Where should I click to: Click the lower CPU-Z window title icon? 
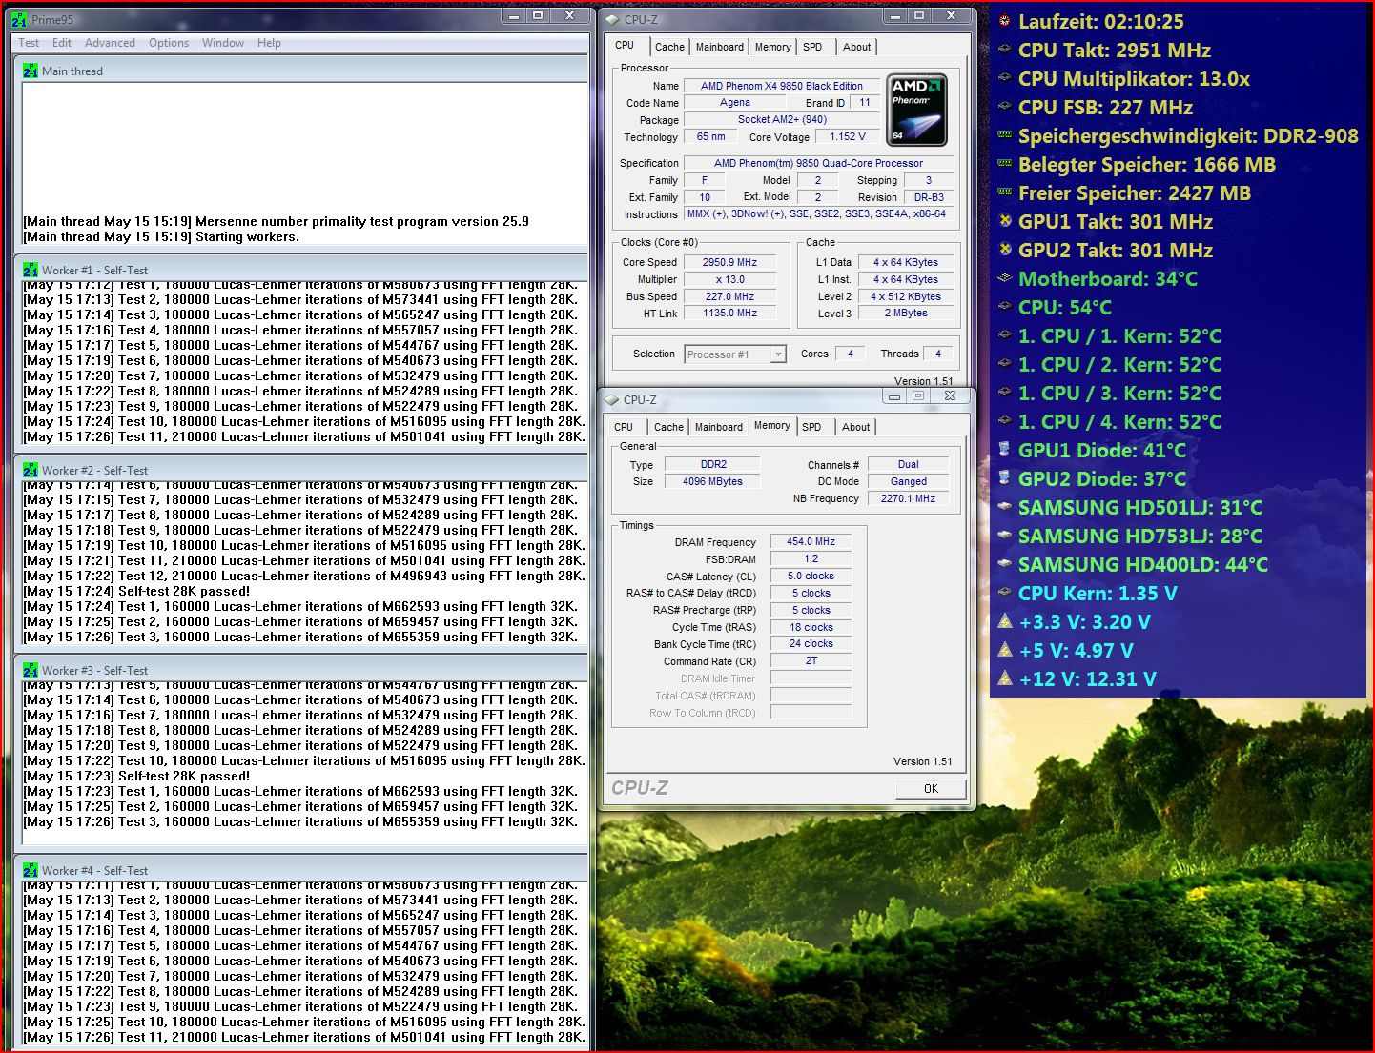pyautogui.click(x=612, y=399)
